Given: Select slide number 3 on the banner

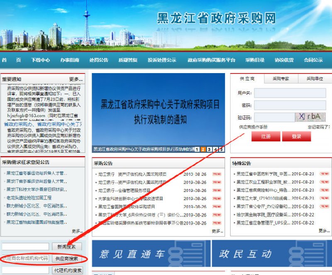Looking at the screenshot, I should click(x=210, y=149).
